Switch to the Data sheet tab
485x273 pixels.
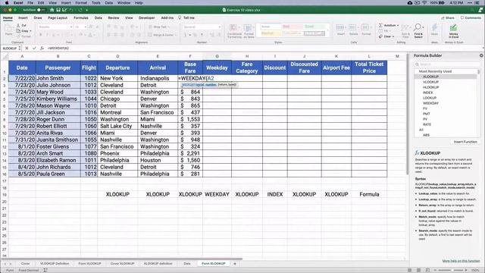[187, 264]
